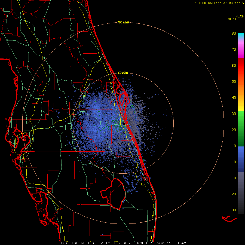Click the 70 value on the dBZ scale
Viewport: 245px width, 245px height.
(x=234, y=50)
